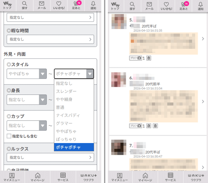208x183 pixels.
Task: Open message body of post 5
Action: point(164,43)
